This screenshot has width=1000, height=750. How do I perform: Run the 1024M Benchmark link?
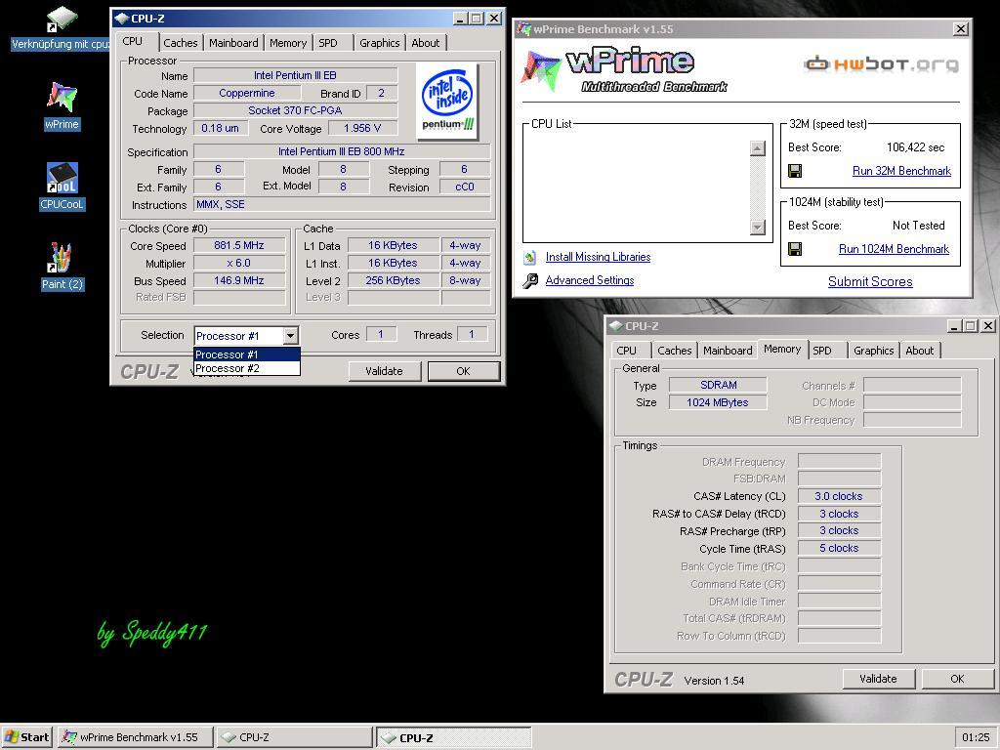[894, 249]
